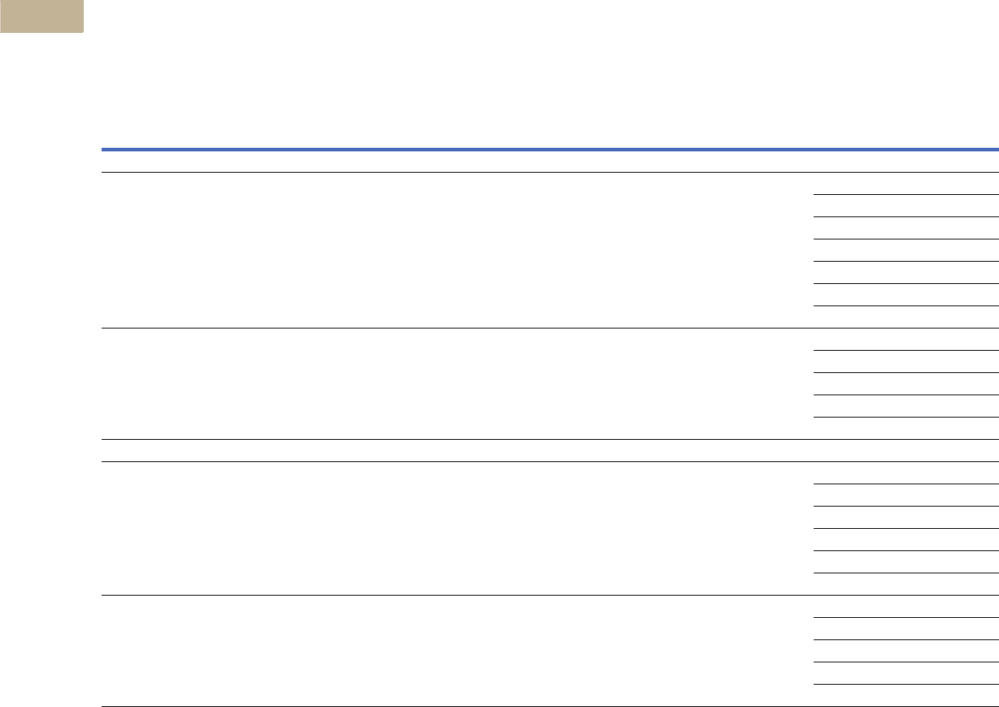Select last right-column cell of fourth table section
The width and height of the screenshot is (999, 707).
click(906, 584)
